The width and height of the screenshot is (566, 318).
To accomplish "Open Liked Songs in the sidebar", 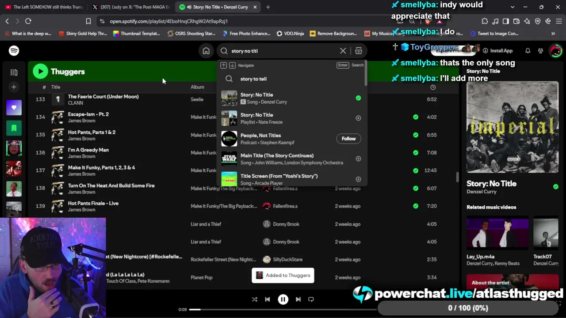I will click(14, 108).
